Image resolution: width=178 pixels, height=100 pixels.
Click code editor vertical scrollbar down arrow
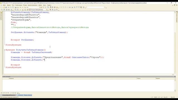175,73
